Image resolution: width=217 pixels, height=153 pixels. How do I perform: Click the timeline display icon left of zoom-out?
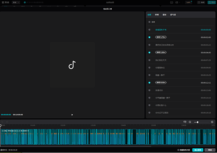pos(184,122)
